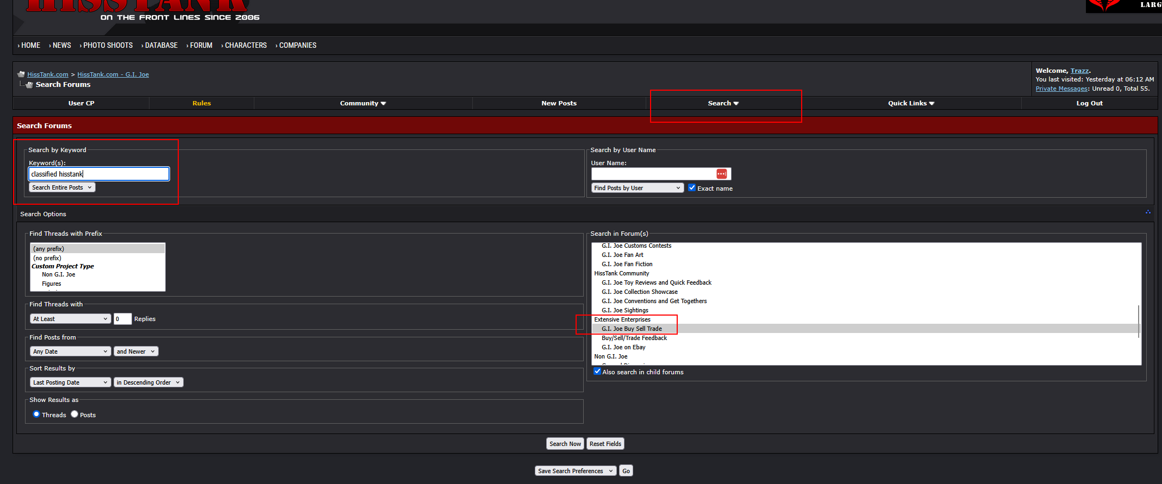Select G.I. Joe Conventions and Get Togethers
The height and width of the screenshot is (484, 1162).
[654, 301]
